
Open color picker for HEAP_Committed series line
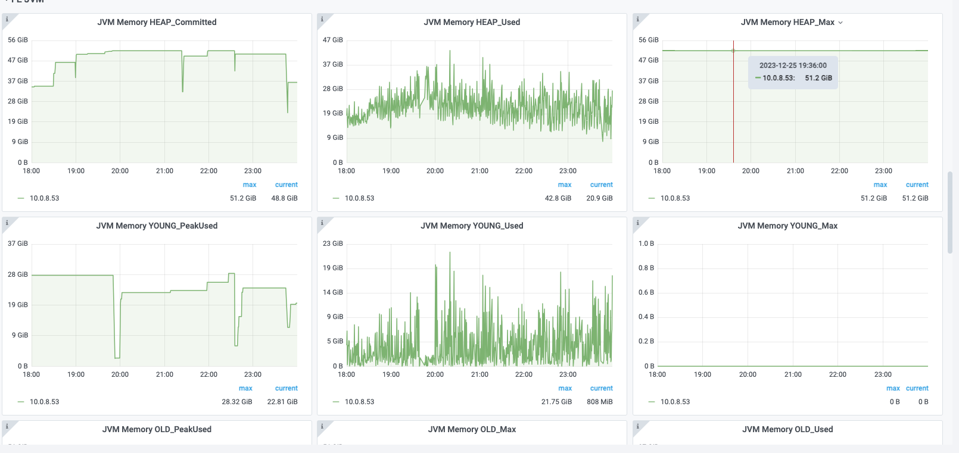coord(21,198)
